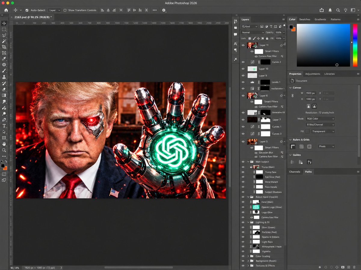Select the 2163.psd document tab
This screenshot has height=270, width=361.
(32, 17)
